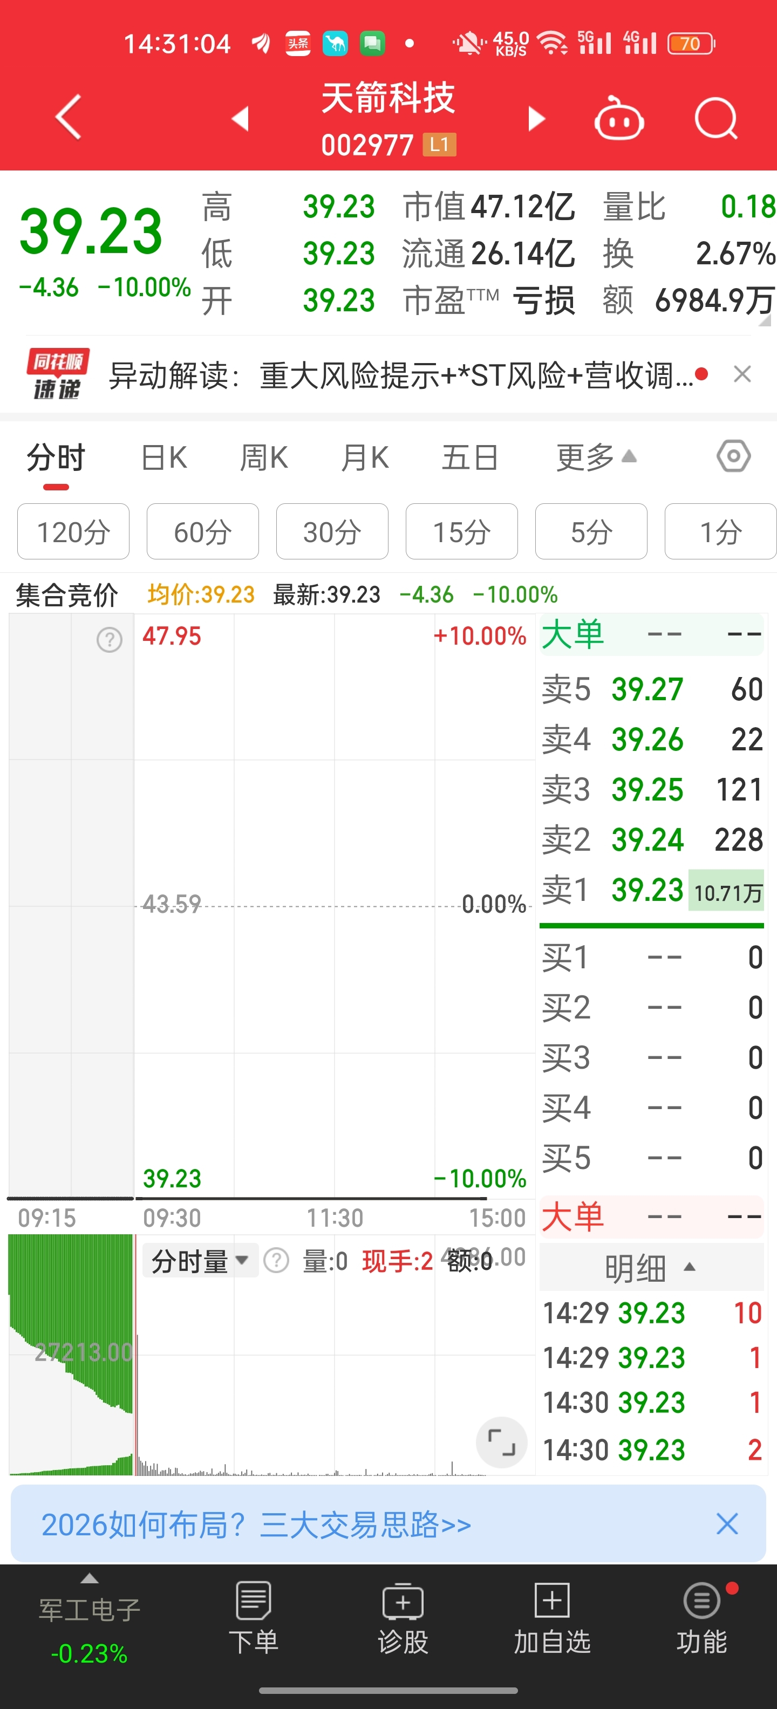Screen dimensions: 777x1709
Task: Switch to 日K chart tab
Action: click(x=164, y=458)
